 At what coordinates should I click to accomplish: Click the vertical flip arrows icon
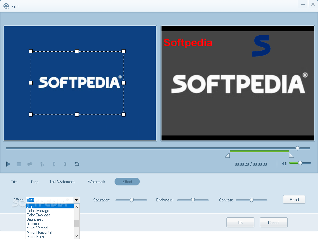42,164
